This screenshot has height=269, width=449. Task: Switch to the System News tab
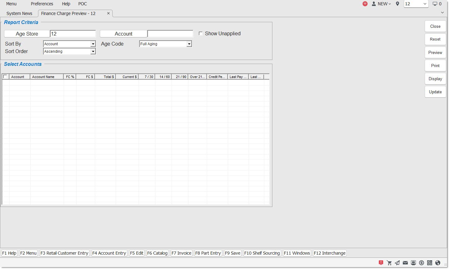[x=19, y=13]
